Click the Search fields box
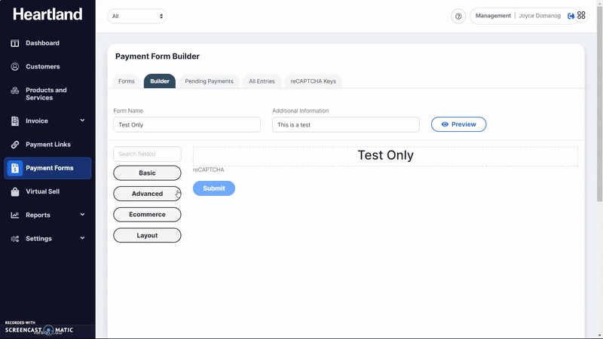Viewport: 603px width, 339px height. tap(147, 154)
